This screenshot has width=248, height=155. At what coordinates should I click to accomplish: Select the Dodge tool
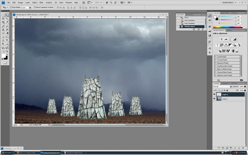coord(7,37)
